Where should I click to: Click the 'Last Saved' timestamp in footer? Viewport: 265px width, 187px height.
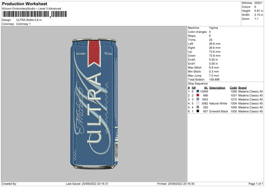click(87, 184)
